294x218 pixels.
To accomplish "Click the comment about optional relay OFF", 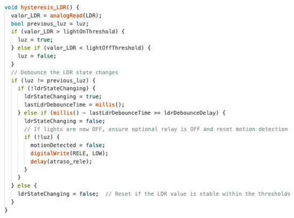I will coord(156,129).
